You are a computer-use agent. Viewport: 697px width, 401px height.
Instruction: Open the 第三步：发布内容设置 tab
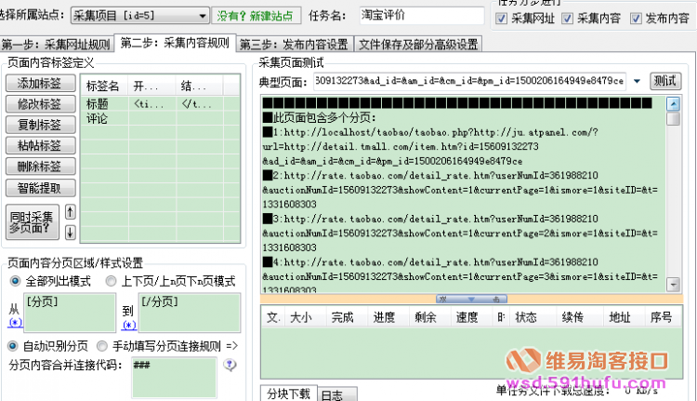(x=295, y=44)
